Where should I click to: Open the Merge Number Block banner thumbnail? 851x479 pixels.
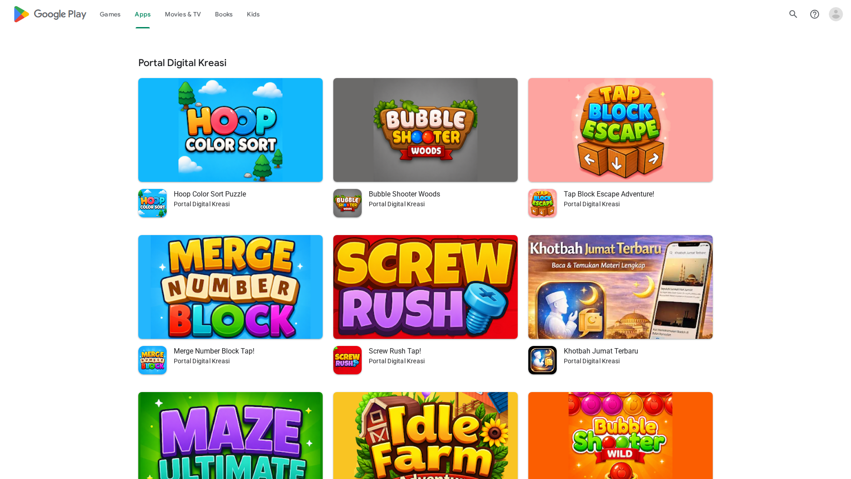coord(230,287)
